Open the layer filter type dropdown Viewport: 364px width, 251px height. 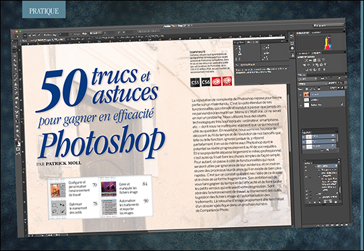307,78
